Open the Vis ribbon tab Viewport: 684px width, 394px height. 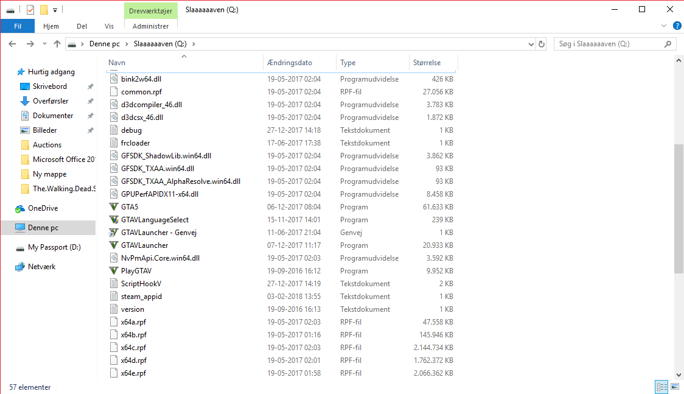[x=109, y=26]
